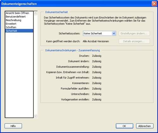Viewport: 158px width, 133px height.
Task: Click the 'Details anzeigen...' button
Action: pyautogui.click(x=134, y=41)
